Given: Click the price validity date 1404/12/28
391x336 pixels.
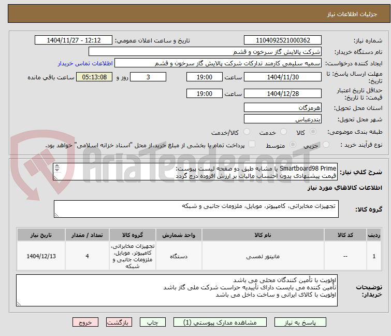Looking at the screenshot, I should (x=283, y=94).
